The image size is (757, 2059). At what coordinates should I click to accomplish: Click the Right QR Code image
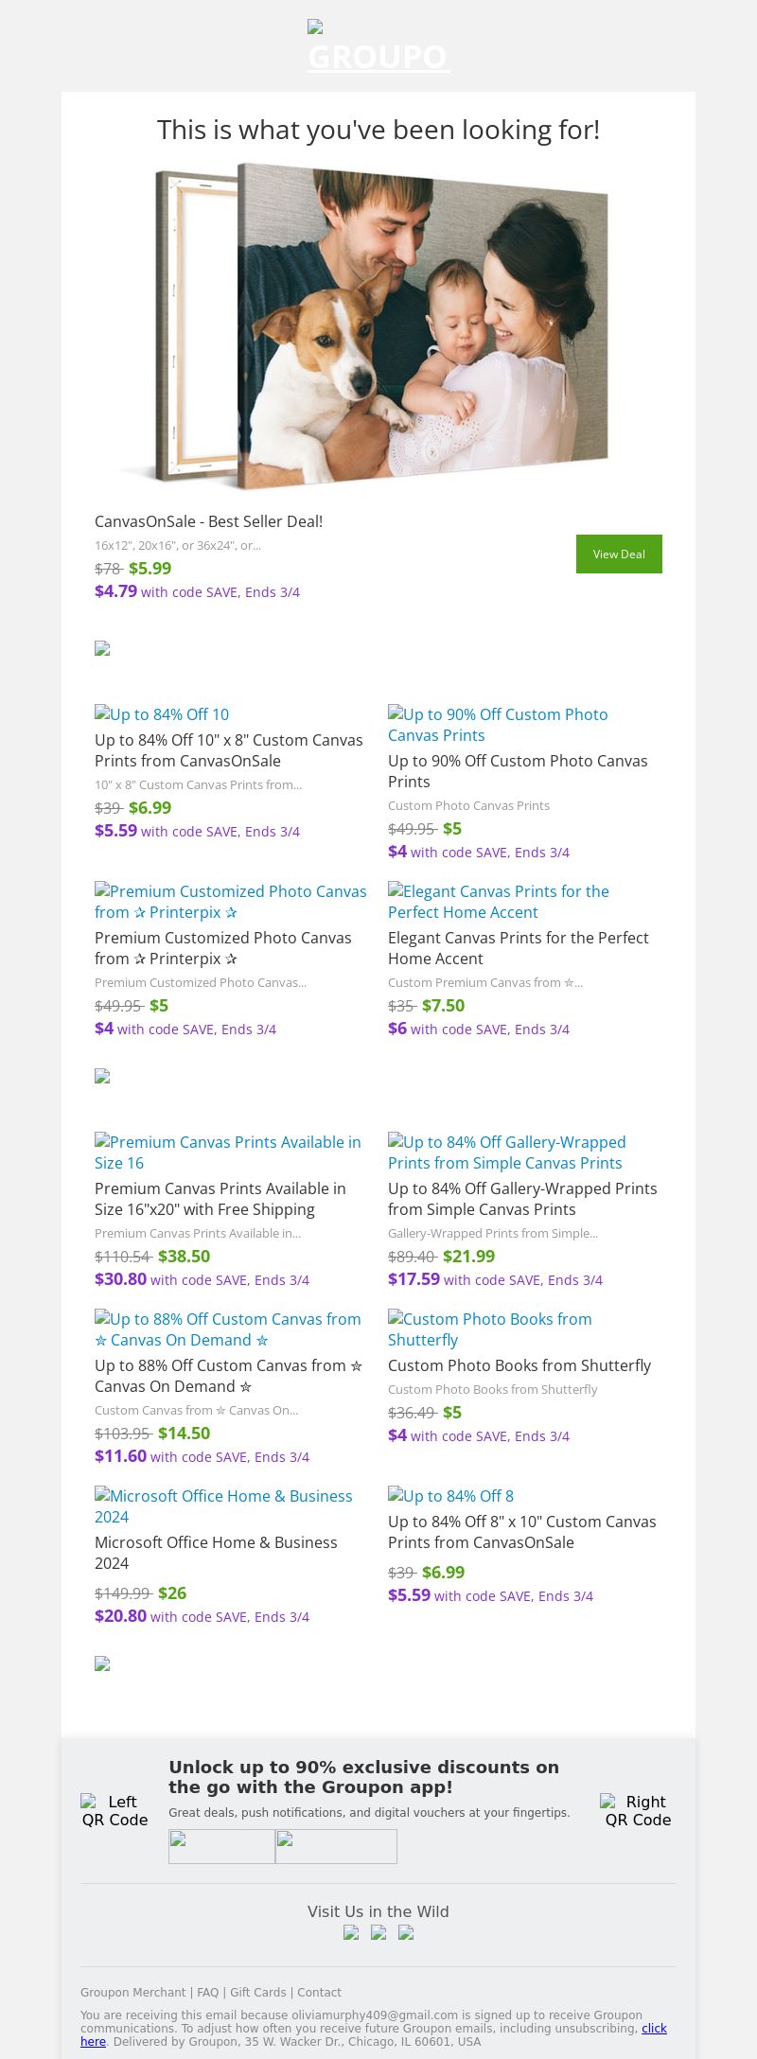[638, 1810]
